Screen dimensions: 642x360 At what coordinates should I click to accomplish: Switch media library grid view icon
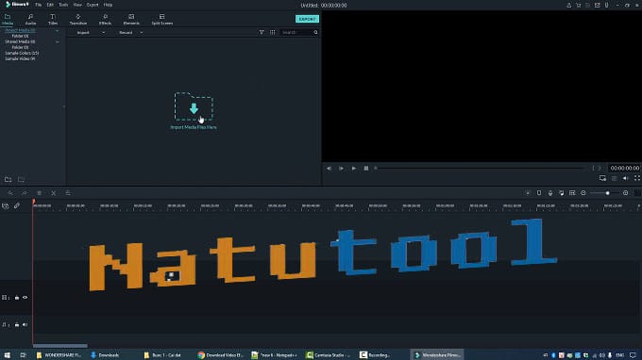click(272, 32)
